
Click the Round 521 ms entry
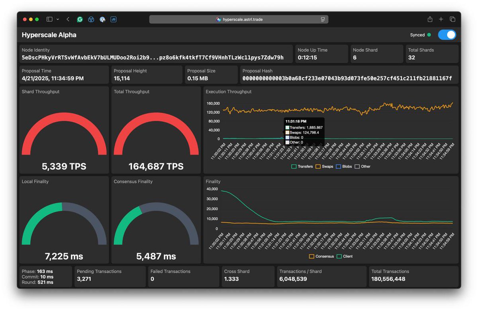[37, 282]
